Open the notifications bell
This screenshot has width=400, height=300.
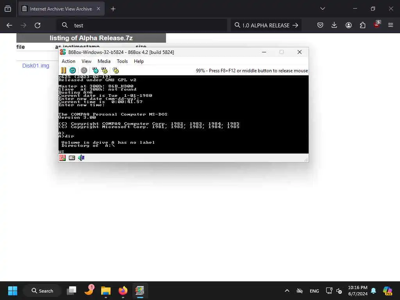373,291
